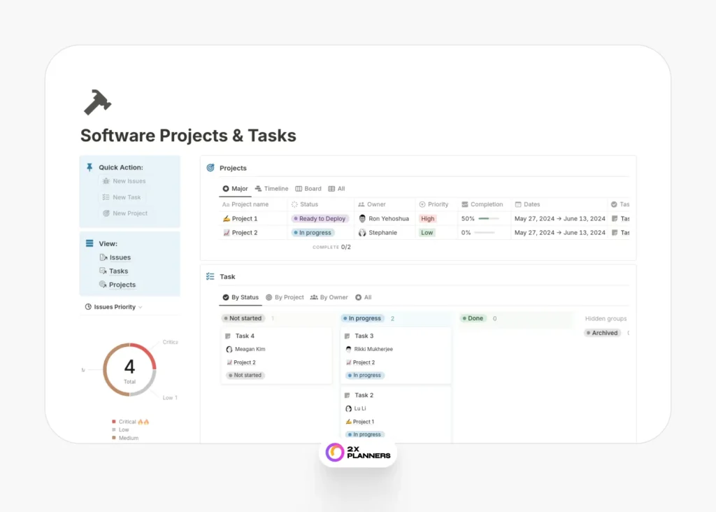Click the pin icon next to Quick Action

coord(89,167)
